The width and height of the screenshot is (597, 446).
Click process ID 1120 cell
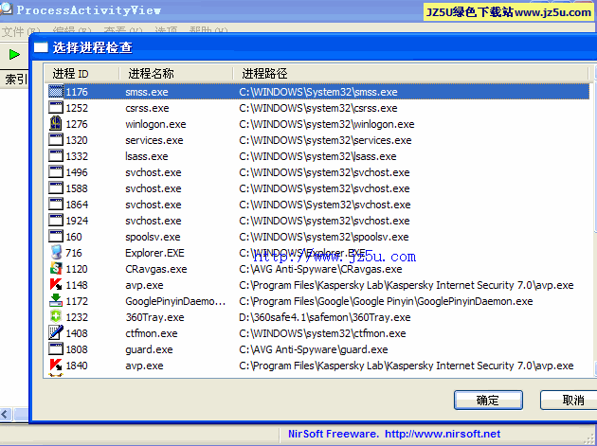(x=77, y=269)
